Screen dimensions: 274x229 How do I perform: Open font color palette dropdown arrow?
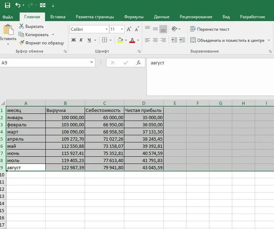(x=138, y=40)
